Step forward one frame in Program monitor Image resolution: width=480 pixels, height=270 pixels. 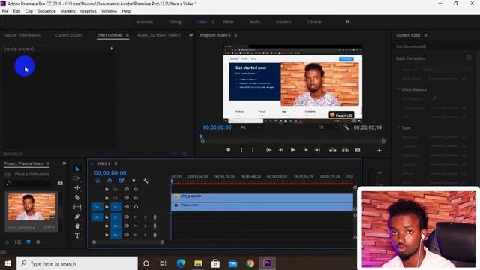tap(305, 150)
